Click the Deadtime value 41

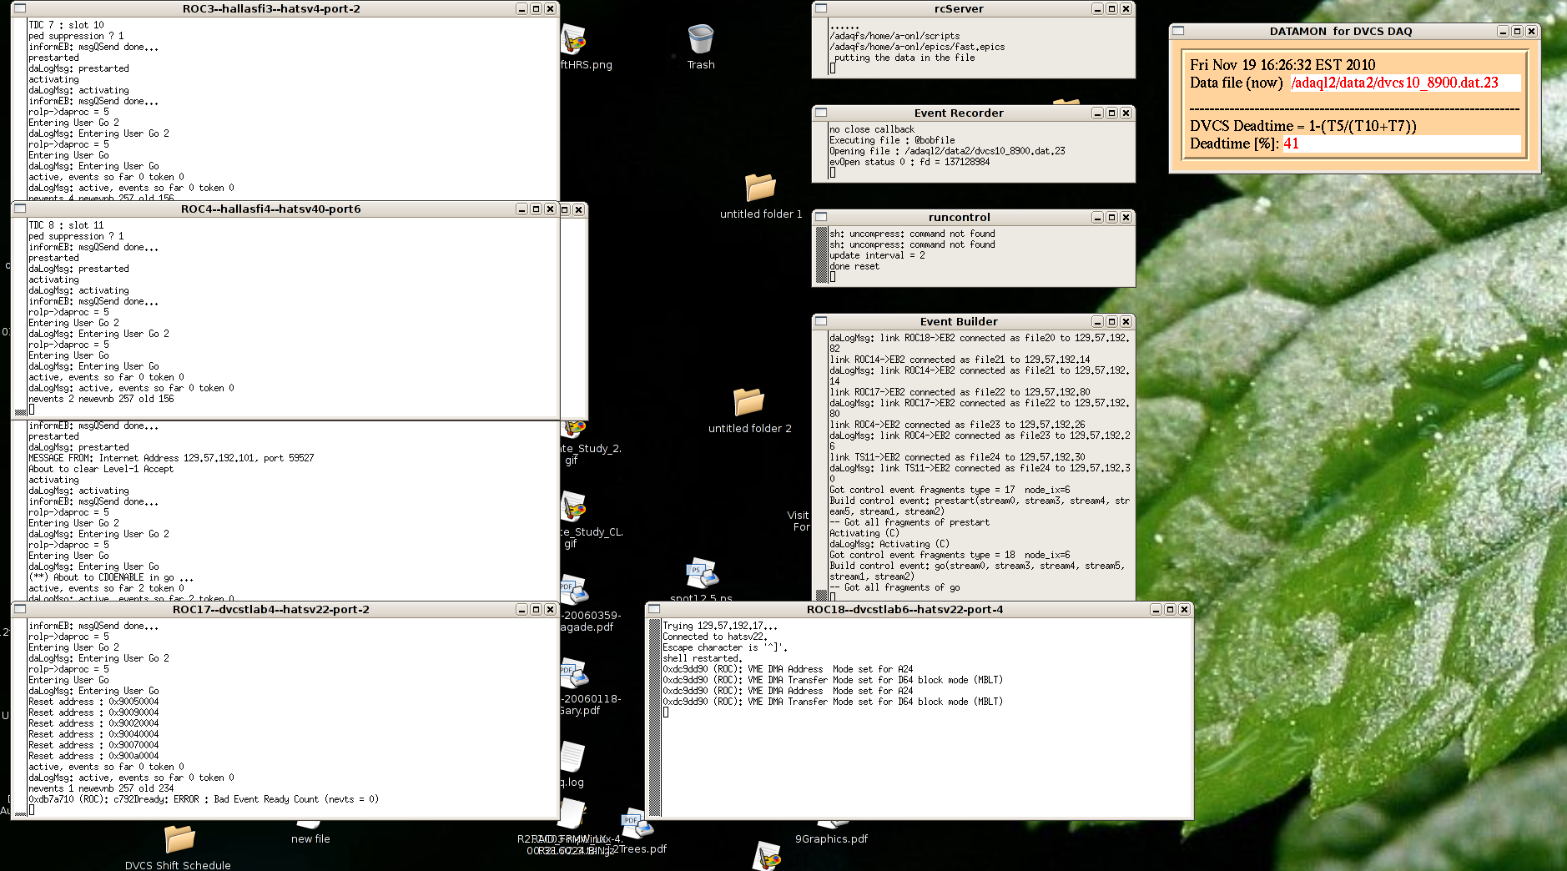point(1291,143)
